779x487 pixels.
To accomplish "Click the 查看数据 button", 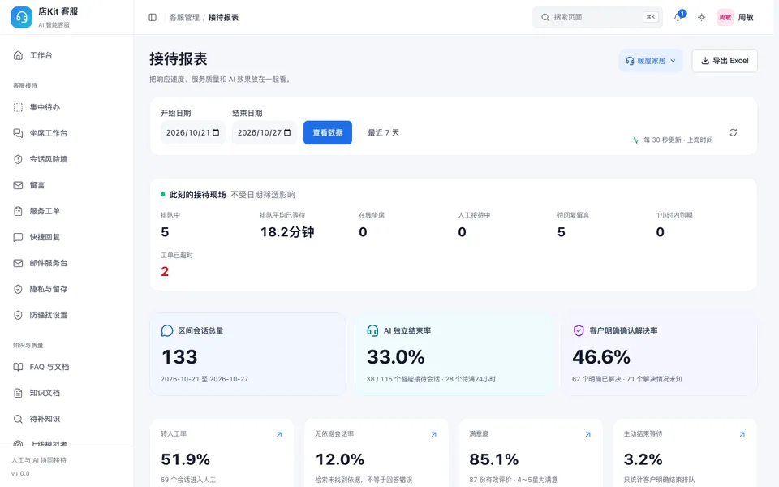I will (x=328, y=132).
